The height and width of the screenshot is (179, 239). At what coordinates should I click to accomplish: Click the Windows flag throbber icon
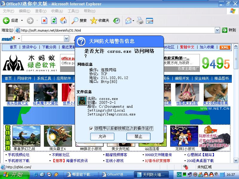click(232, 11)
